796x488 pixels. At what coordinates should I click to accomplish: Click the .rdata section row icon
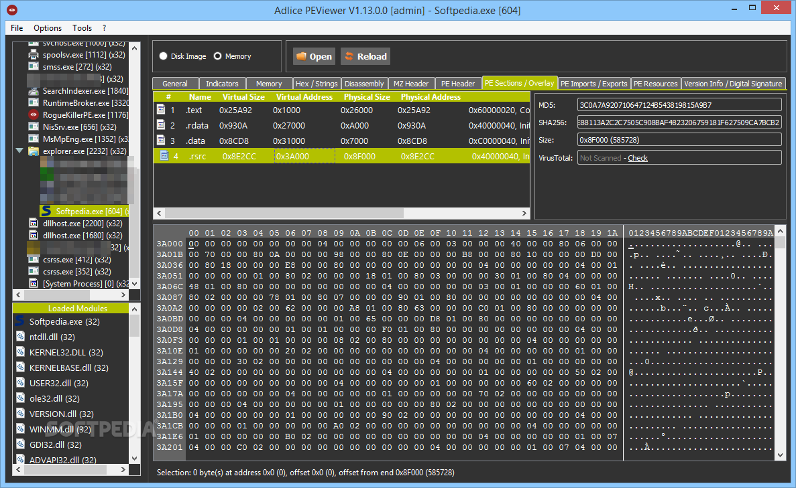click(161, 125)
